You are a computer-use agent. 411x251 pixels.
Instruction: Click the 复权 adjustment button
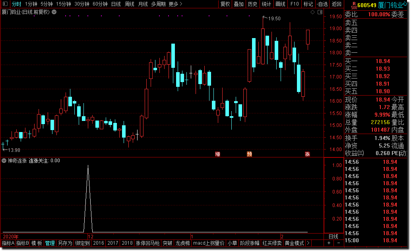225,4
